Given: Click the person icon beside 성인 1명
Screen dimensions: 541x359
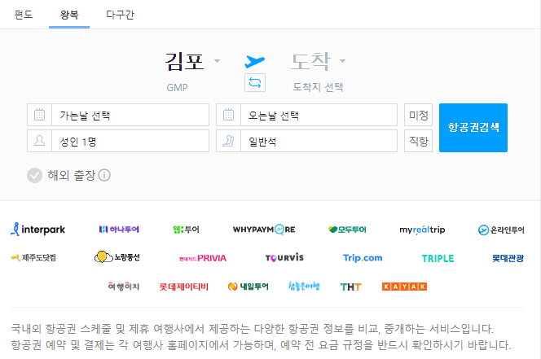Looking at the screenshot, I should (x=39, y=141).
